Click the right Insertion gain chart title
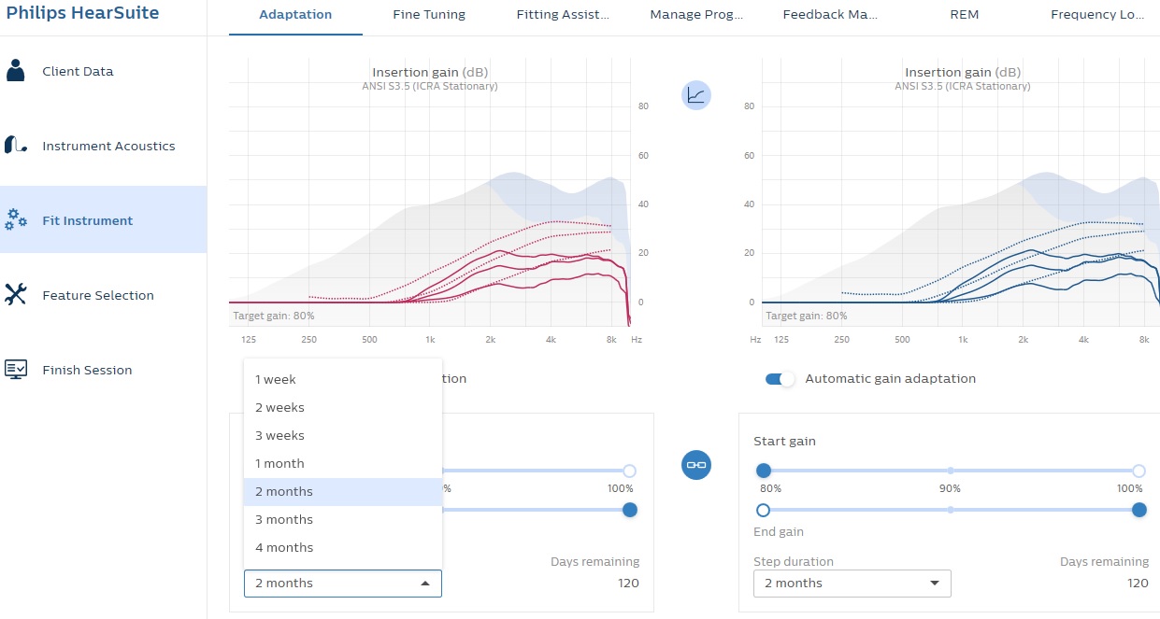The height and width of the screenshot is (619, 1160). coord(963,72)
